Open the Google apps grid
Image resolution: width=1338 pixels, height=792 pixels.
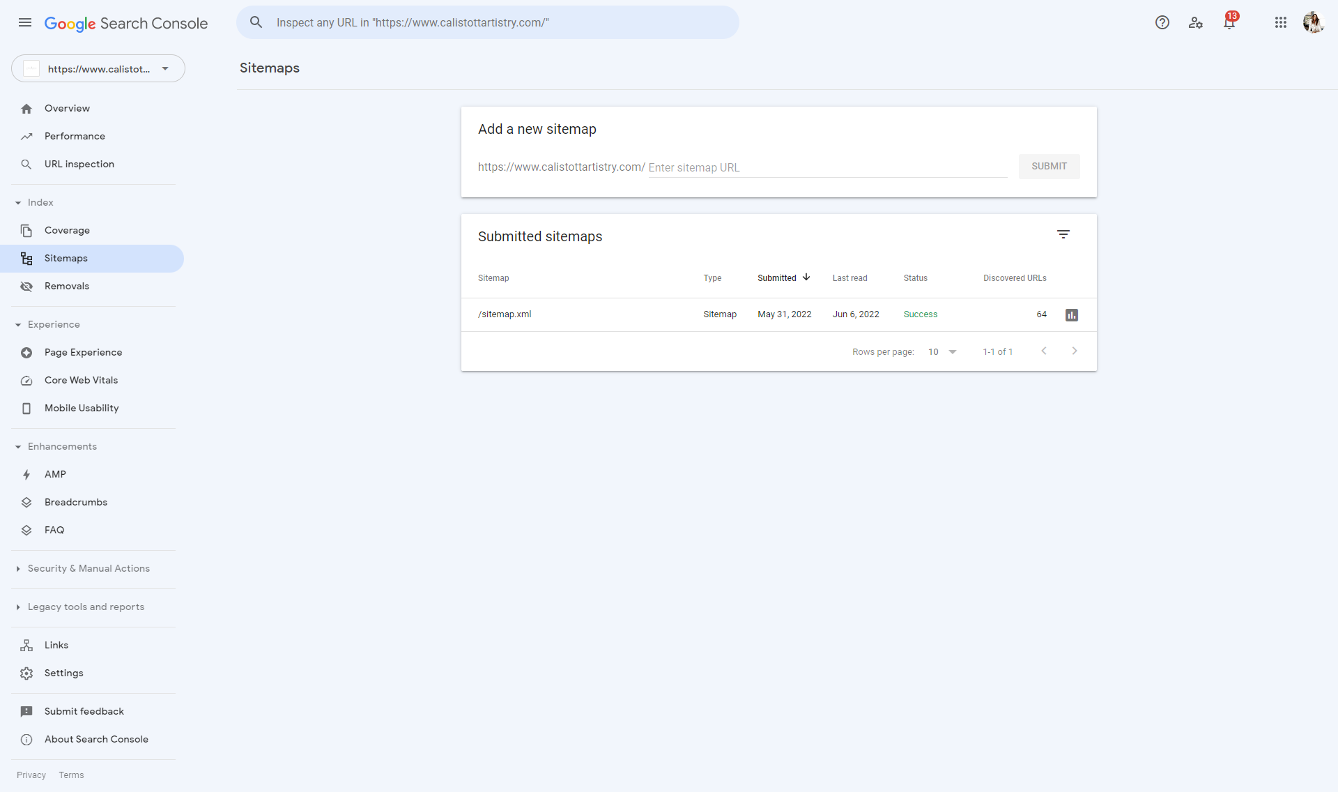[1281, 22]
